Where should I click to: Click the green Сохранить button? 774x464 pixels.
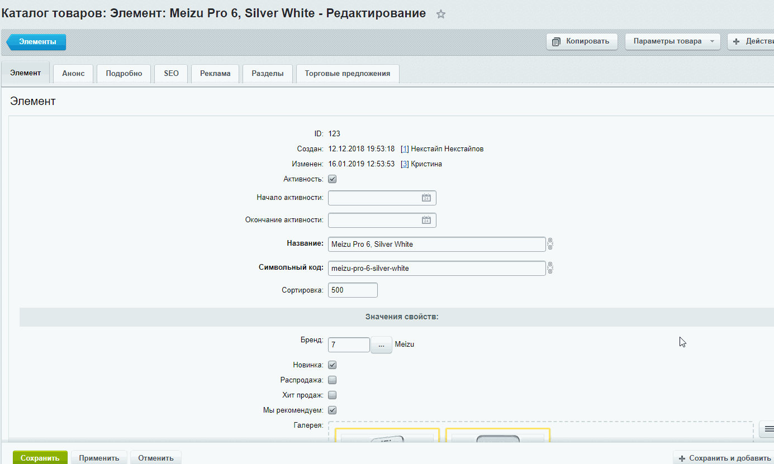[x=40, y=458]
